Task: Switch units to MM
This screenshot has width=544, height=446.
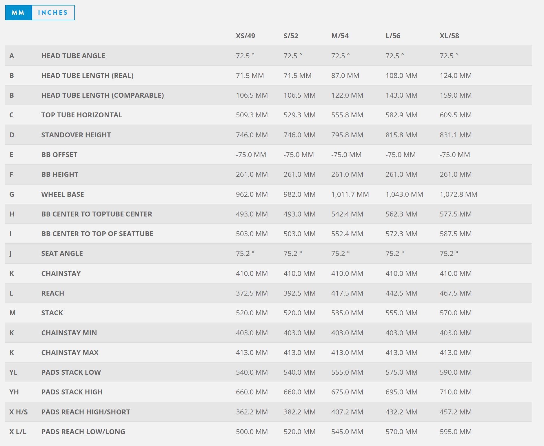Action: coord(18,12)
